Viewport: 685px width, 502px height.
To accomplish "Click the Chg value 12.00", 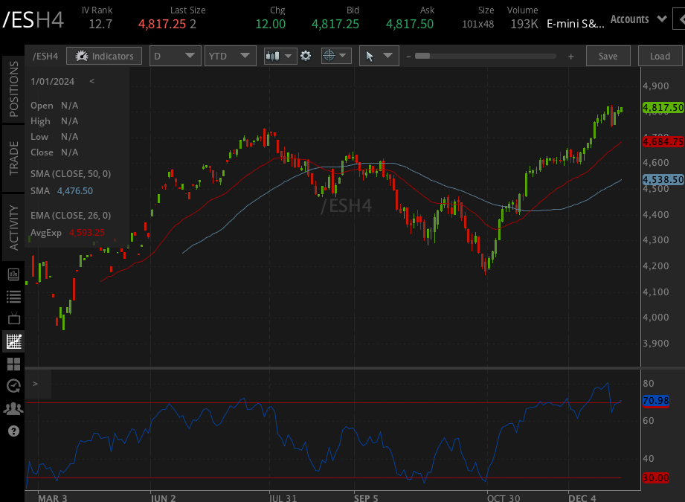I will 271,24.
